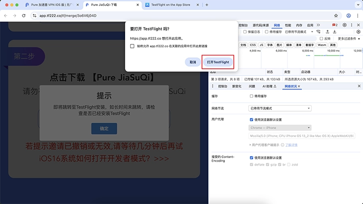Click 打开TestFlight button
Viewport: 363px width, 204px height.
pos(217,62)
